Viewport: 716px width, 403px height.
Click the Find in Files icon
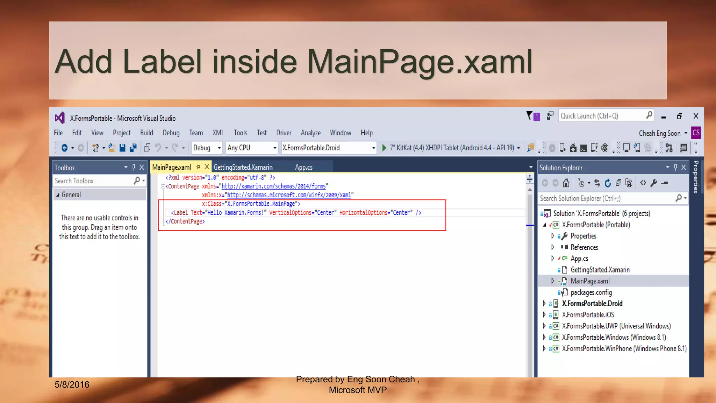click(530, 148)
